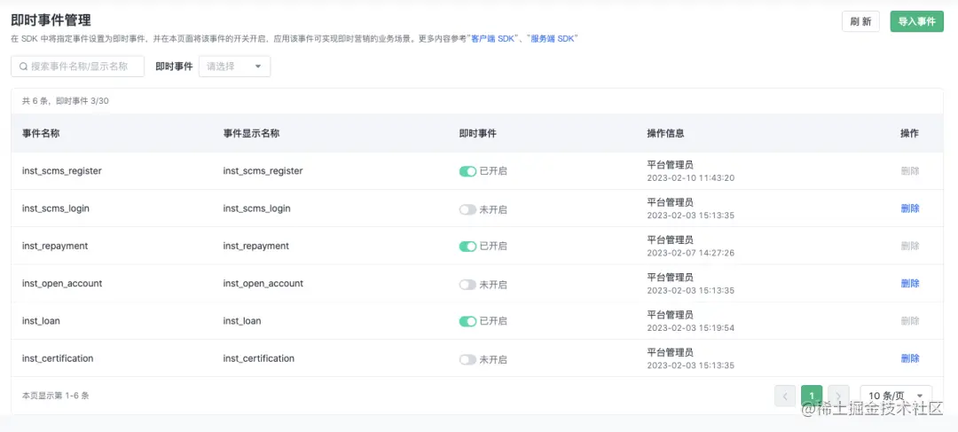Image resolution: width=958 pixels, height=432 pixels.
Task: Delete the inst_open_account event
Action: coord(910,284)
